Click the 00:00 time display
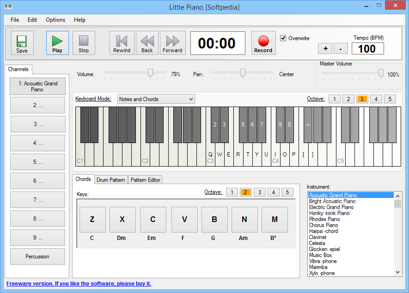The height and width of the screenshot is (293, 409). tap(218, 43)
